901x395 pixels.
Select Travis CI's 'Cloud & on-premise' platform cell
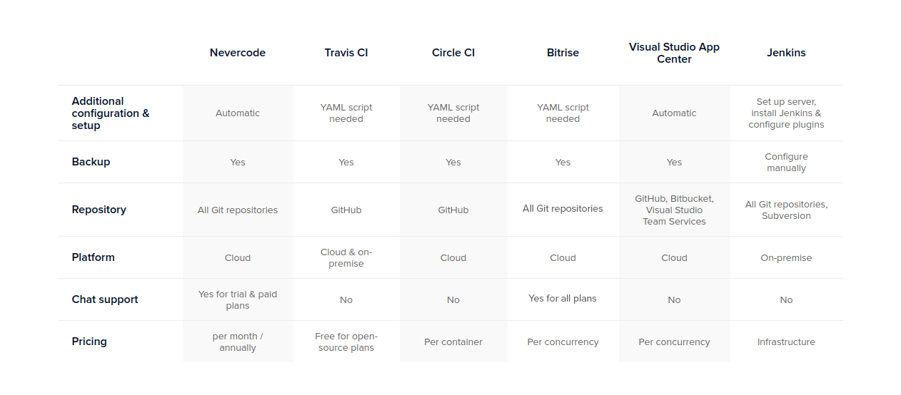point(346,258)
